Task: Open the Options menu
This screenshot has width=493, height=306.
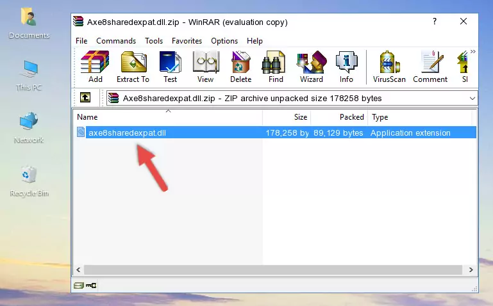Action: tap(224, 41)
